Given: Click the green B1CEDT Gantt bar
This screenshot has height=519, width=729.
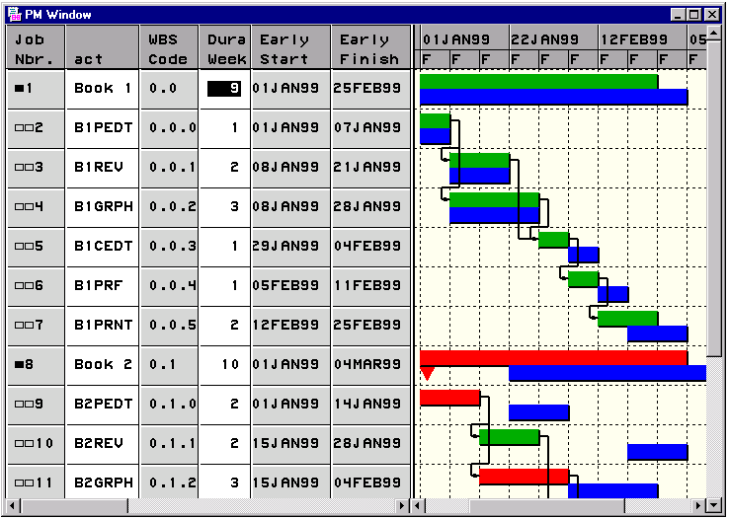Looking at the screenshot, I should (554, 240).
